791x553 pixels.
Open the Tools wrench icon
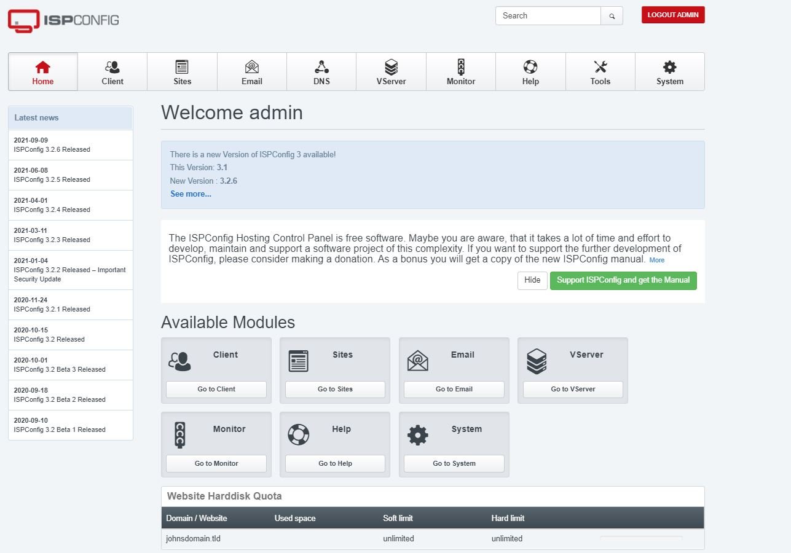coord(600,67)
